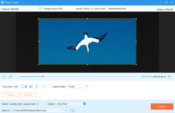Stop the video playback

tap(10, 76)
